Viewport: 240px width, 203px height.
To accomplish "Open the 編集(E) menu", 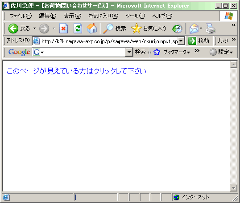I will [x=48, y=16].
